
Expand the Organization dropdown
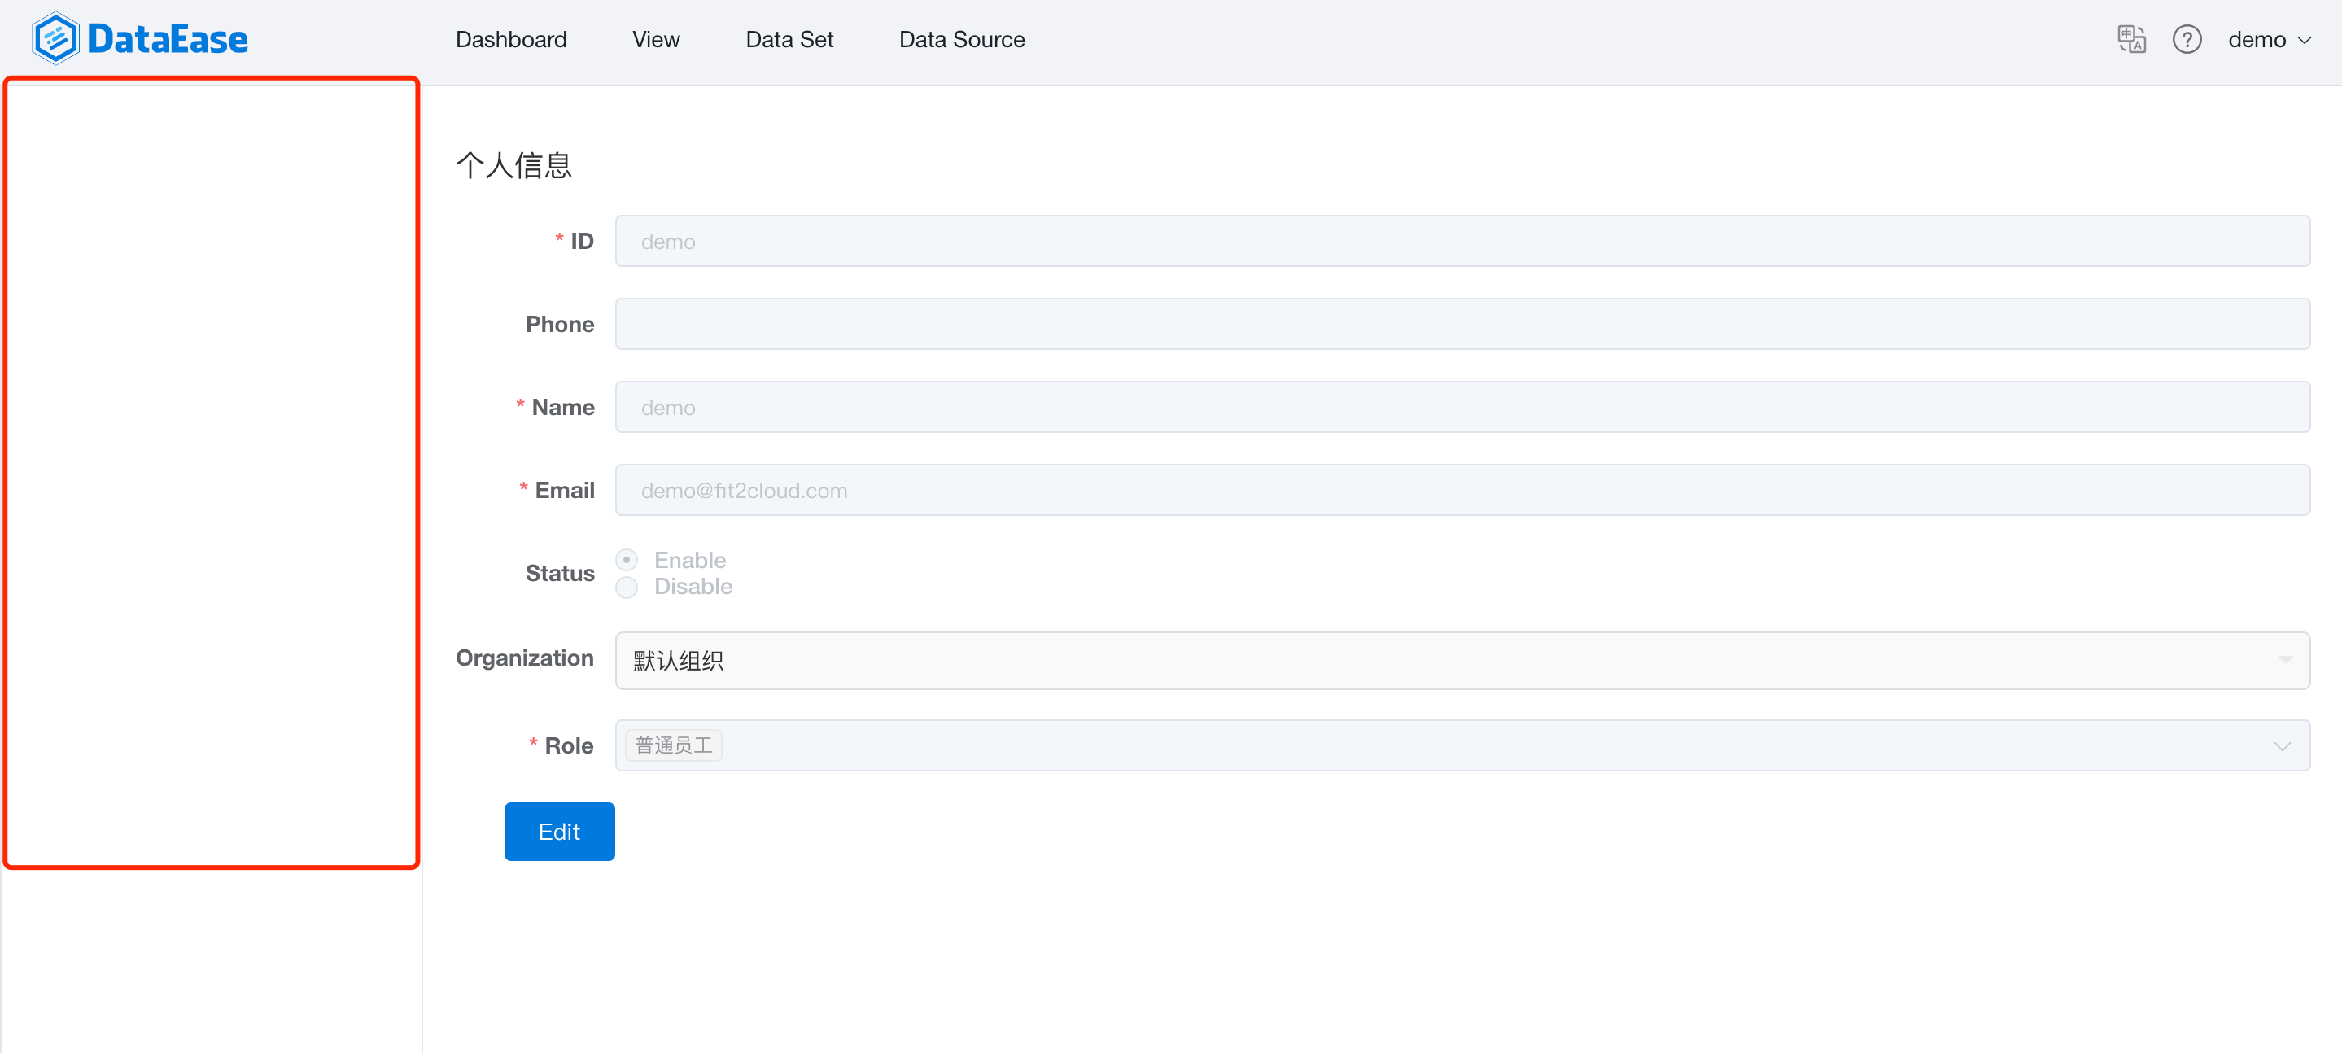point(1462,660)
